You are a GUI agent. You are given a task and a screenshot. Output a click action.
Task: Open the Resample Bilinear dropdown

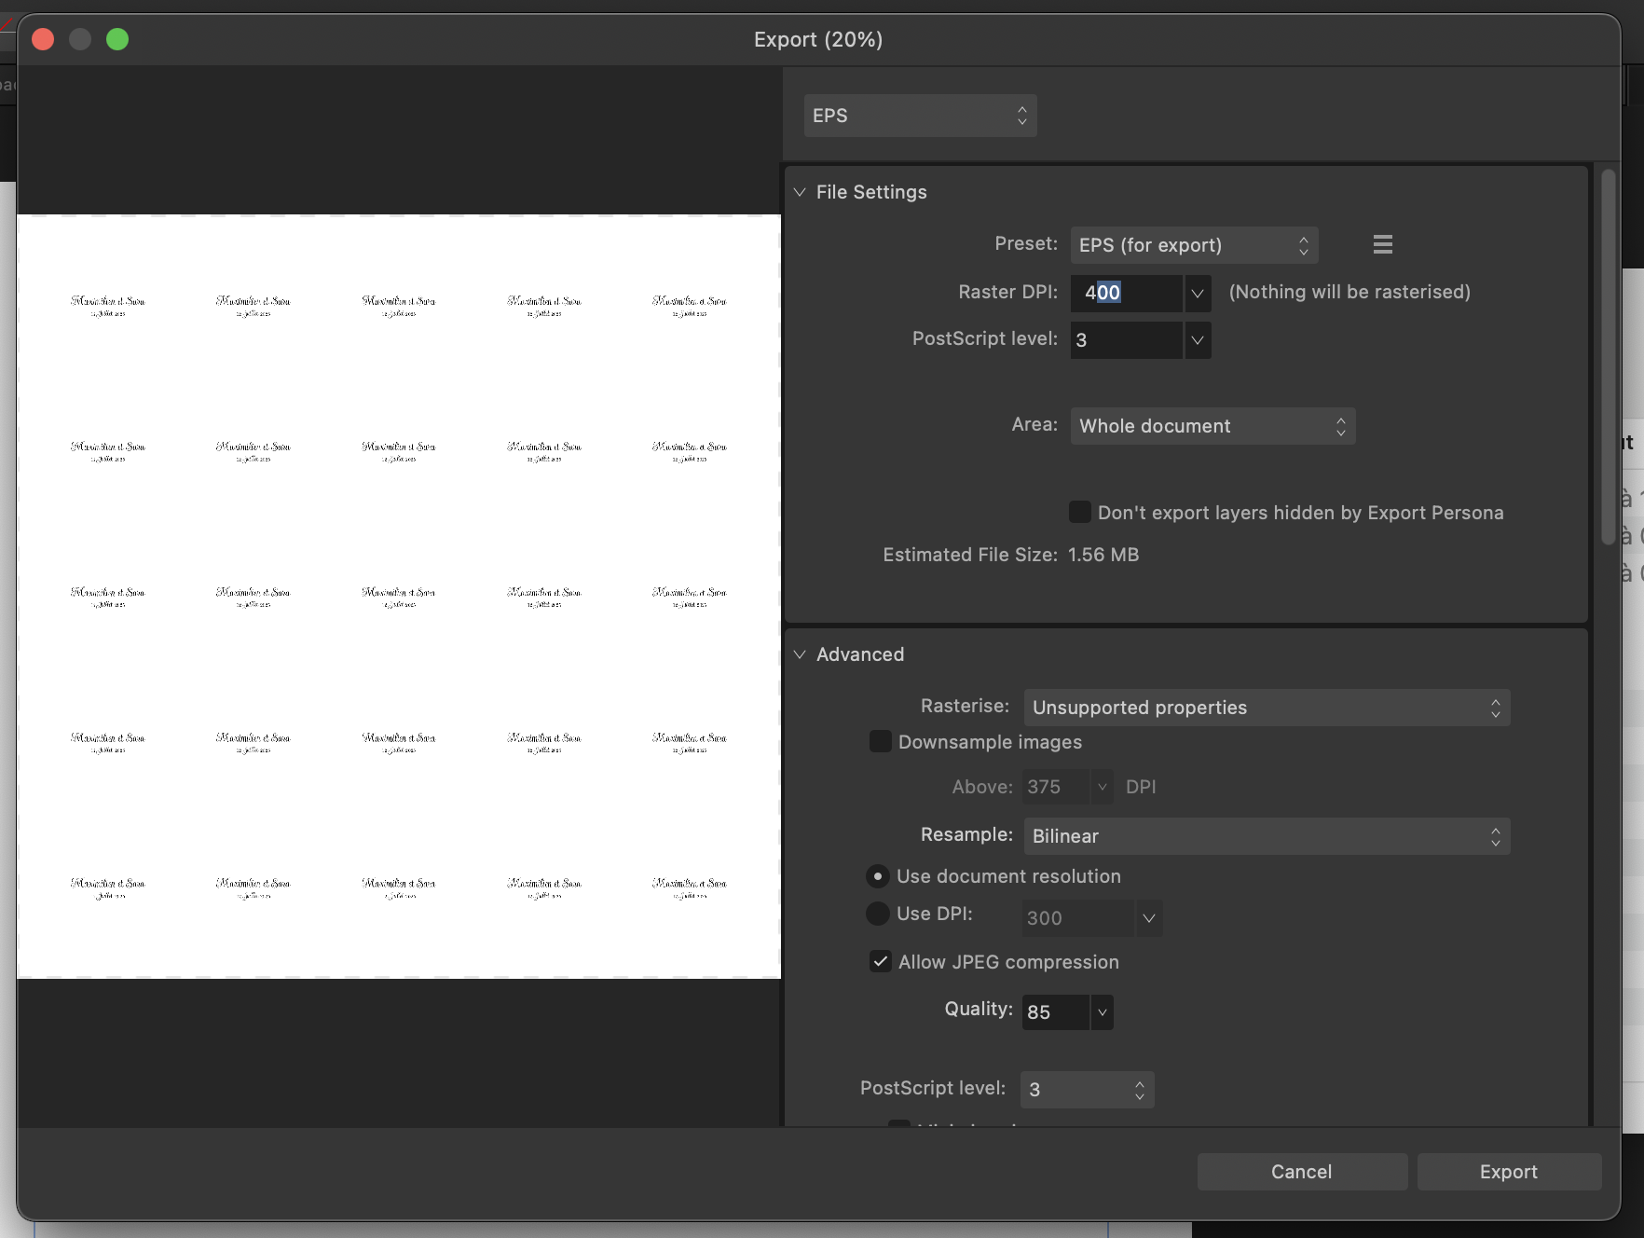(1266, 836)
